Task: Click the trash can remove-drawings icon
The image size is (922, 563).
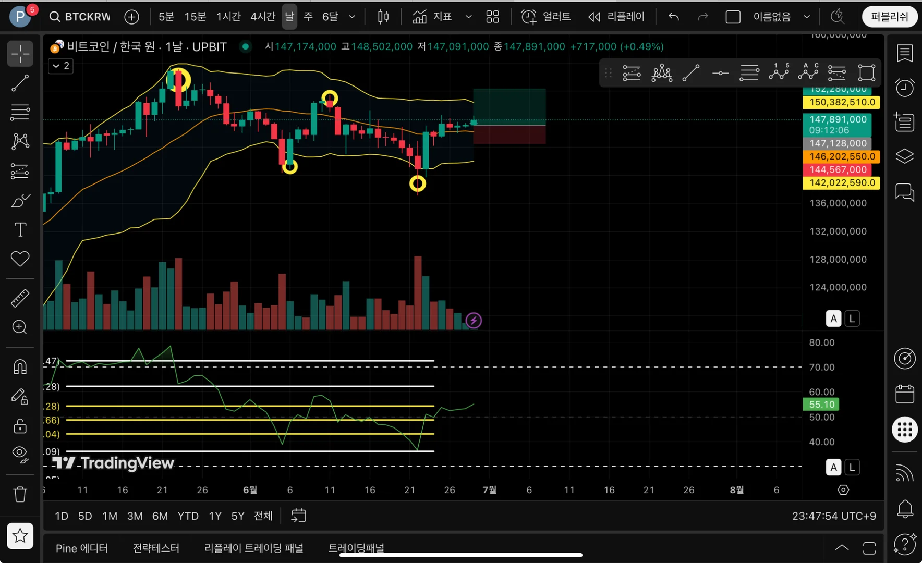Action: [x=20, y=494]
